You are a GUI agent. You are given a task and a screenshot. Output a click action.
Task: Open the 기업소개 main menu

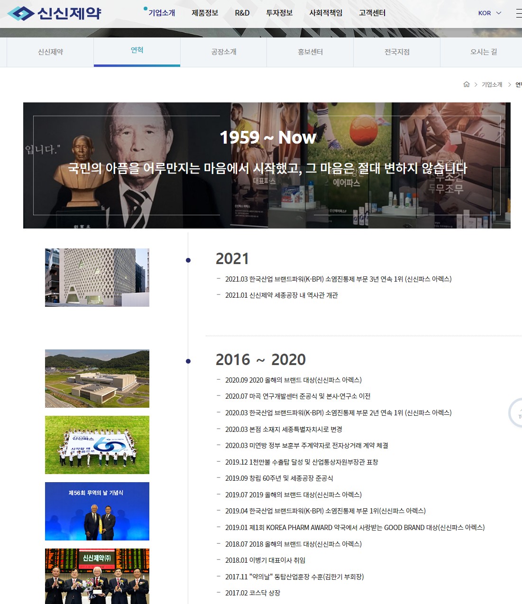coord(162,13)
